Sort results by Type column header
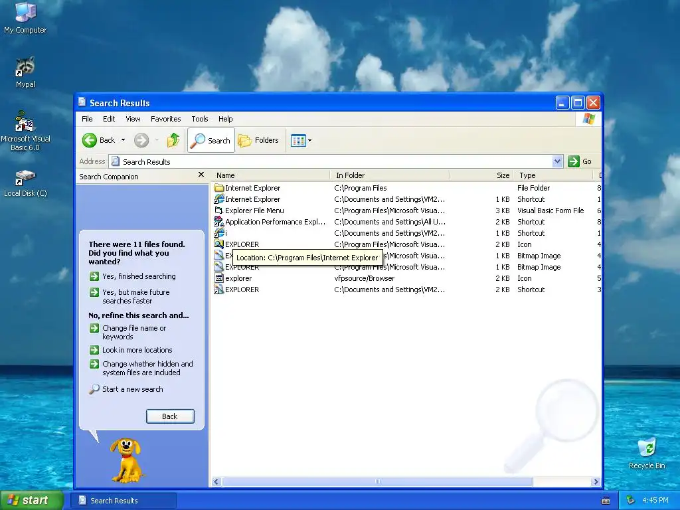Screen dimensions: 680x510 point(553,175)
